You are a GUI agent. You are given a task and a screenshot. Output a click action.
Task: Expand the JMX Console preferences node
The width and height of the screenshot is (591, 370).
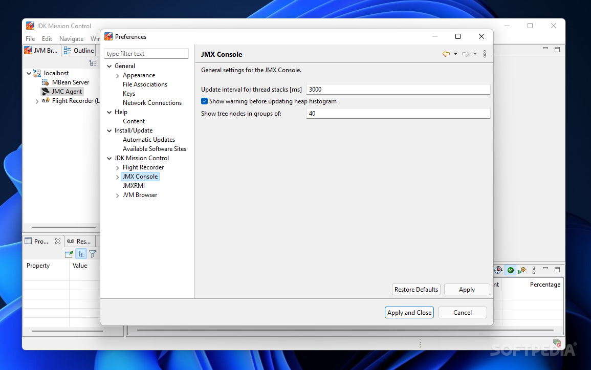coord(118,177)
